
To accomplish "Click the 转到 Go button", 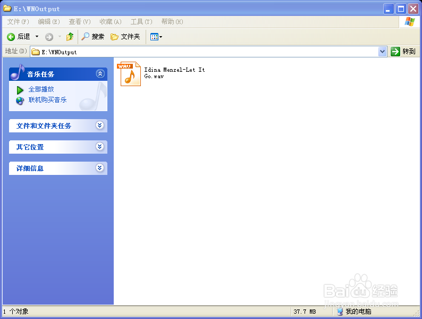I will (x=403, y=52).
